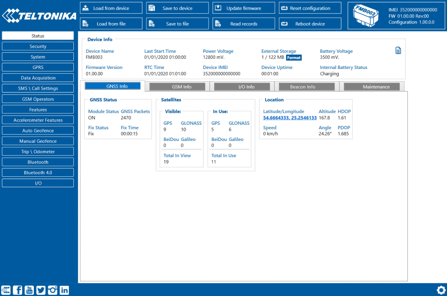Click the Reboot device icon
Screen dimensions: 447x296
click(x=284, y=23)
